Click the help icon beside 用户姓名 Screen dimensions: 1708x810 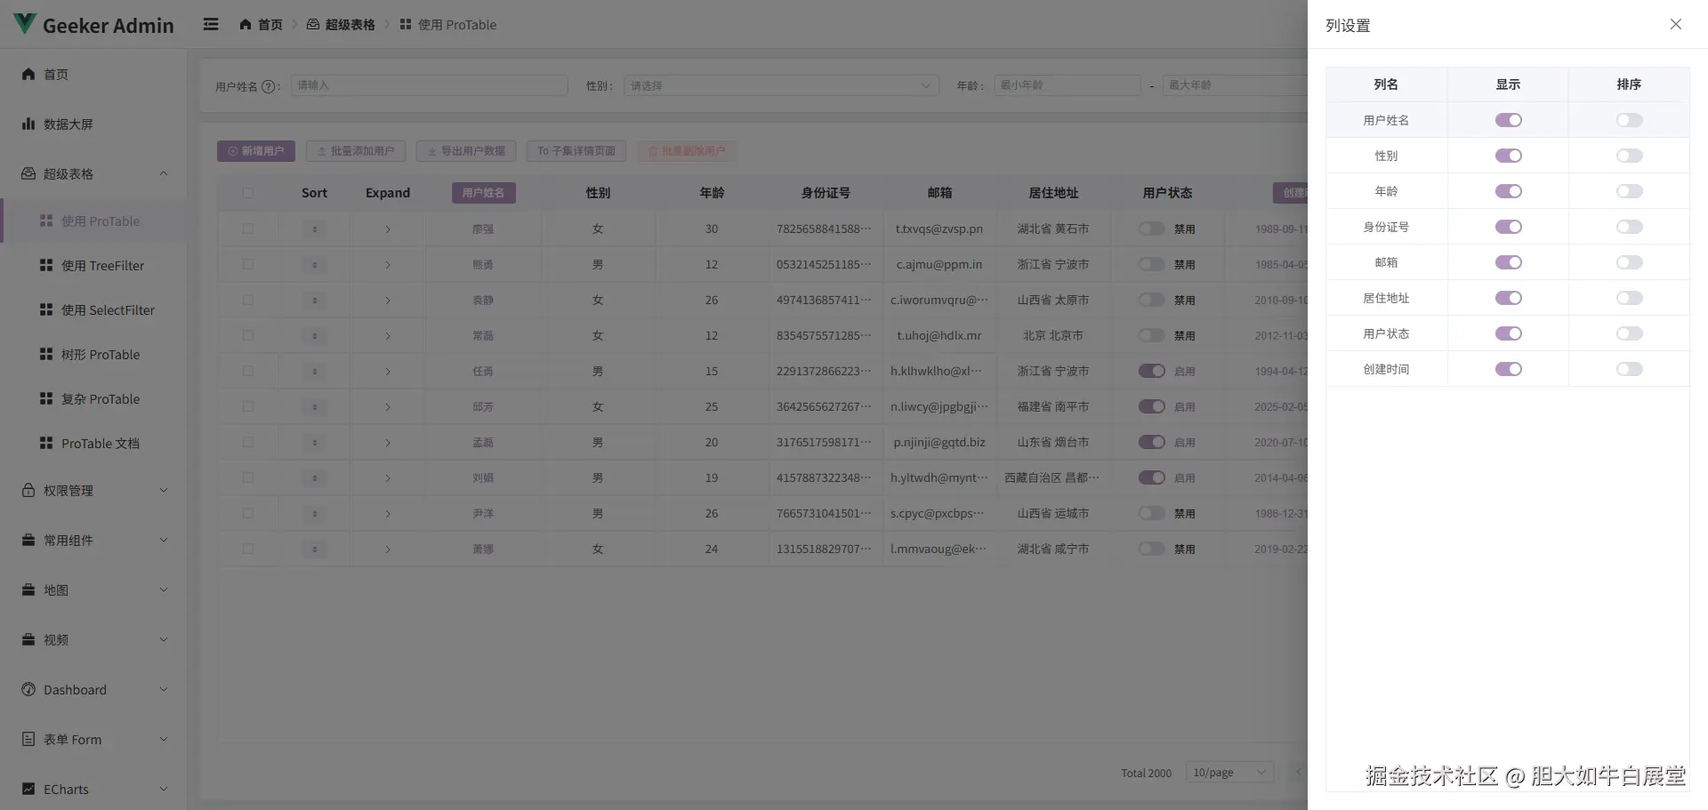pos(268,86)
